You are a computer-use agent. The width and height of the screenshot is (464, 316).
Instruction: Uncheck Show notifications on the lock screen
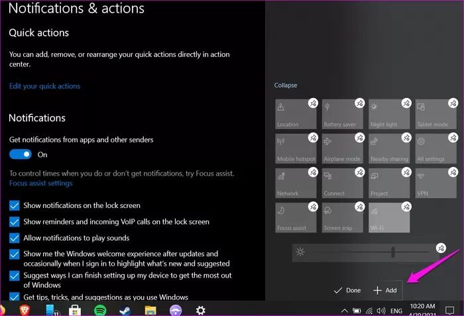14,205
